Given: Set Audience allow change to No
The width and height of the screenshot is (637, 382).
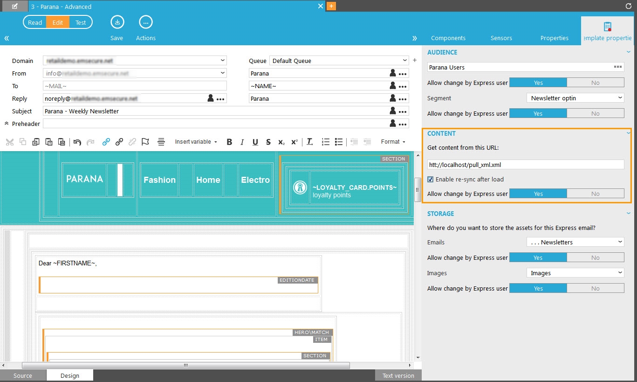Looking at the screenshot, I should coord(595,83).
